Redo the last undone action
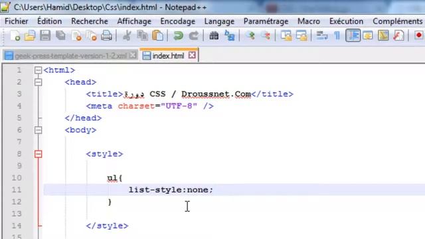The image size is (425, 239). pyautogui.click(x=193, y=35)
